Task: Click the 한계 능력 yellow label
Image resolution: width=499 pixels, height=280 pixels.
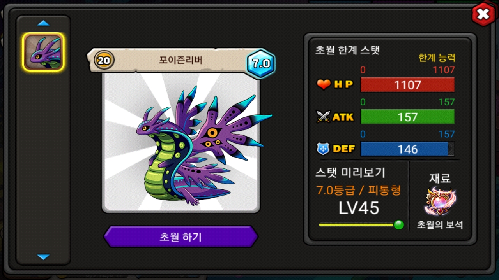Action: click(437, 58)
